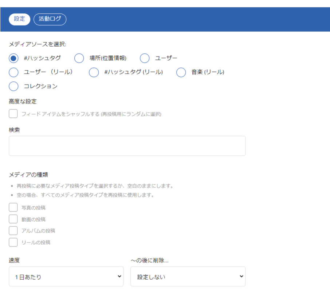Click the arrow on the 1日あたり select
Image resolution: width=330 pixels, height=292 pixels.
click(119, 277)
